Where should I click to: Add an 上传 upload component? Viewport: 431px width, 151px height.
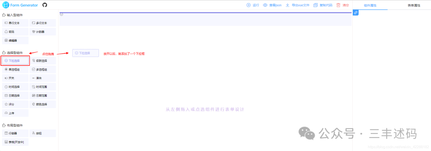pyautogui.click(x=16, y=113)
